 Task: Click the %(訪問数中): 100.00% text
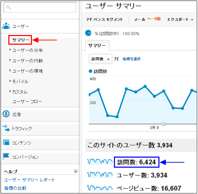point(117,34)
